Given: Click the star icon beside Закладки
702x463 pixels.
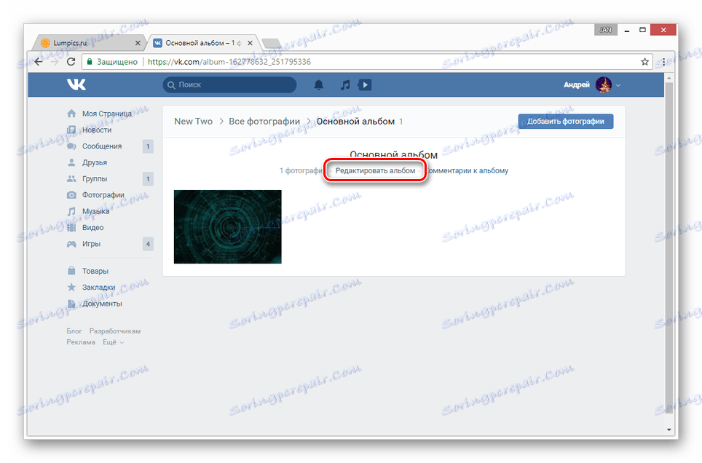Looking at the screenshot, I should 71,287.
